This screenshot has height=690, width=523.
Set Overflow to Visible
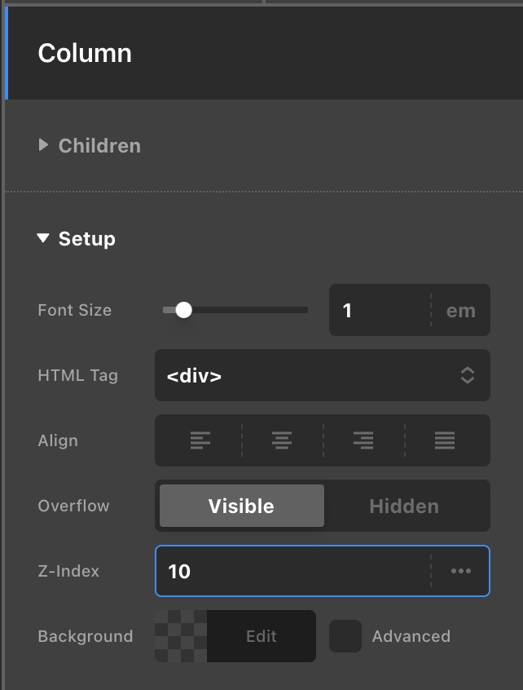coord(241,506)
